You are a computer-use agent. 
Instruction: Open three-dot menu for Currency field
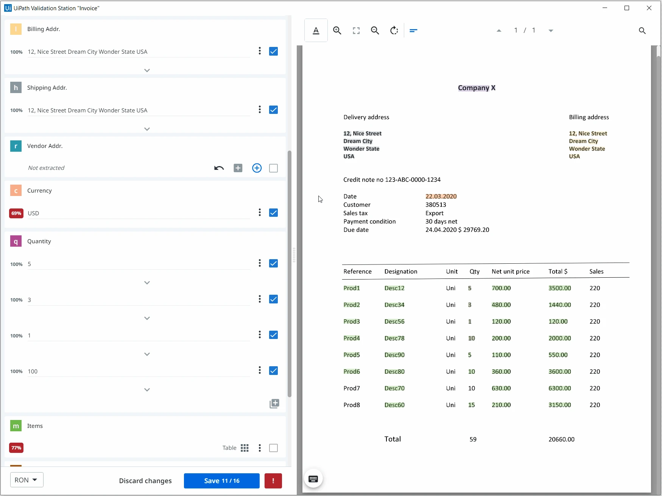point(260,212)
